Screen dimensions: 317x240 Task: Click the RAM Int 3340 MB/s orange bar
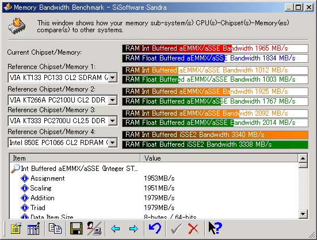(215, 135)
